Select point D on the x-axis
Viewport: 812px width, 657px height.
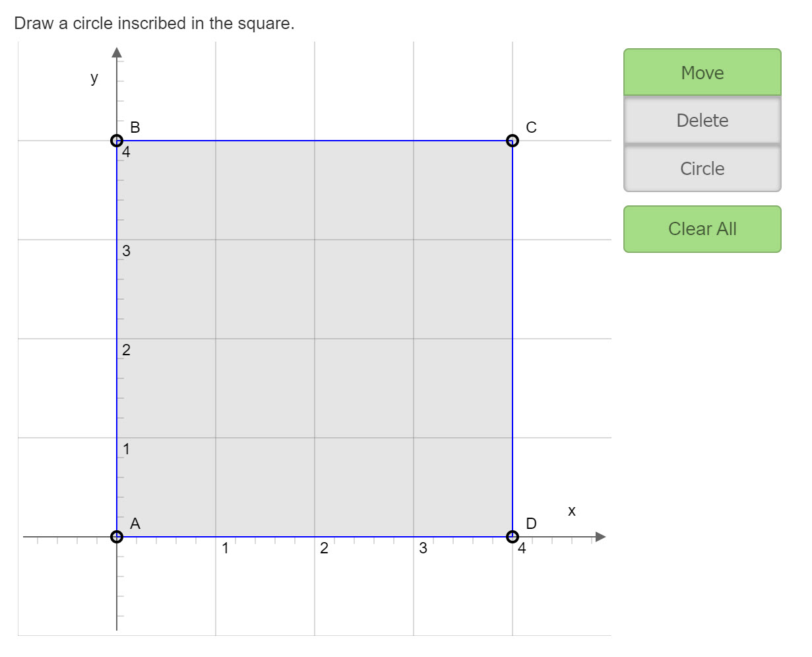coord(513,536)
